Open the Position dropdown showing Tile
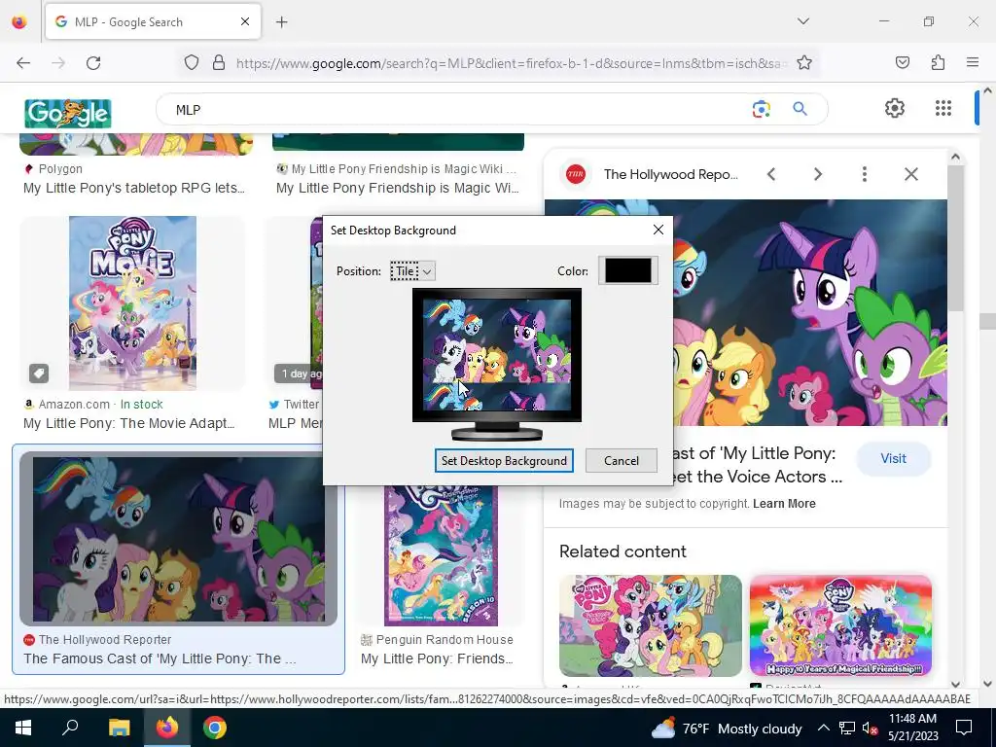996x747 pixels. coord(412,271)
